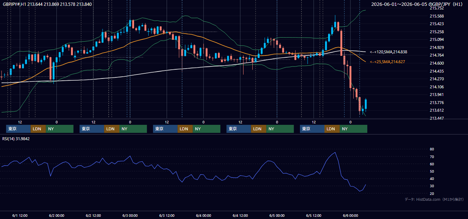468x219 pixels.
Task: Click RSI scale value 80
Action: point(432,149)
